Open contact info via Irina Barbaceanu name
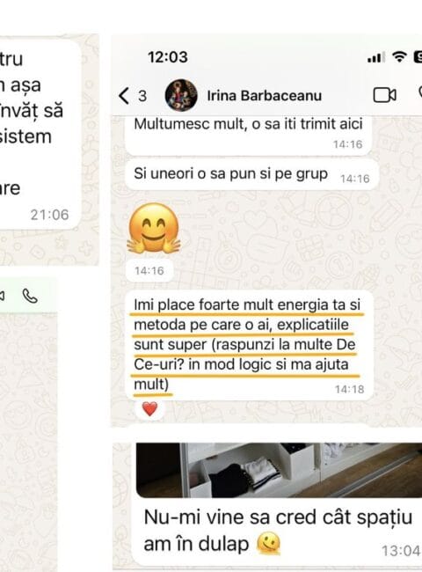Screen dimensions: 422x572 click(265, 96)
